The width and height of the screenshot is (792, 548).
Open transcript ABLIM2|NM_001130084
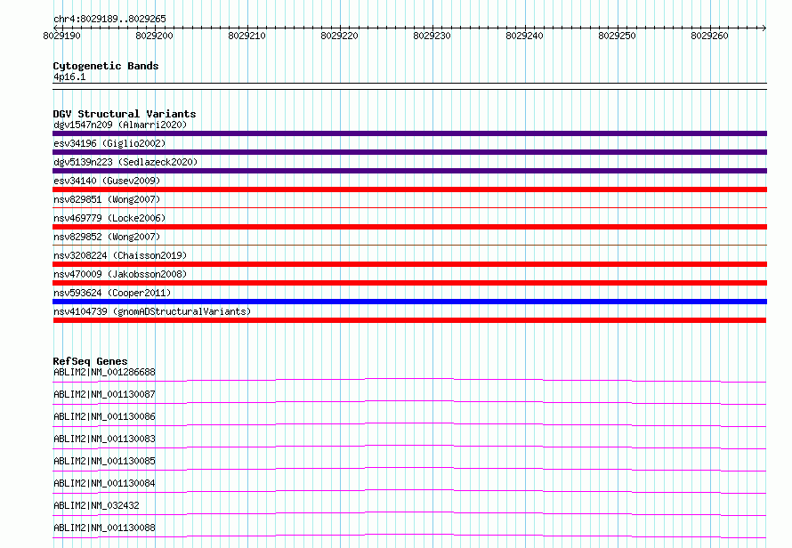[x=104, y=483]
